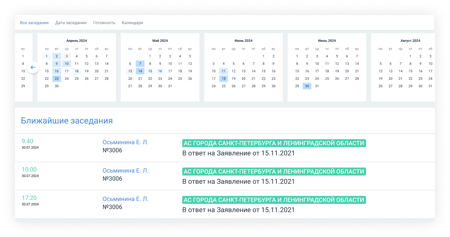Pick June 11 in the Июнь 2024 calendar
450x237 pixels.
point(223,71)
